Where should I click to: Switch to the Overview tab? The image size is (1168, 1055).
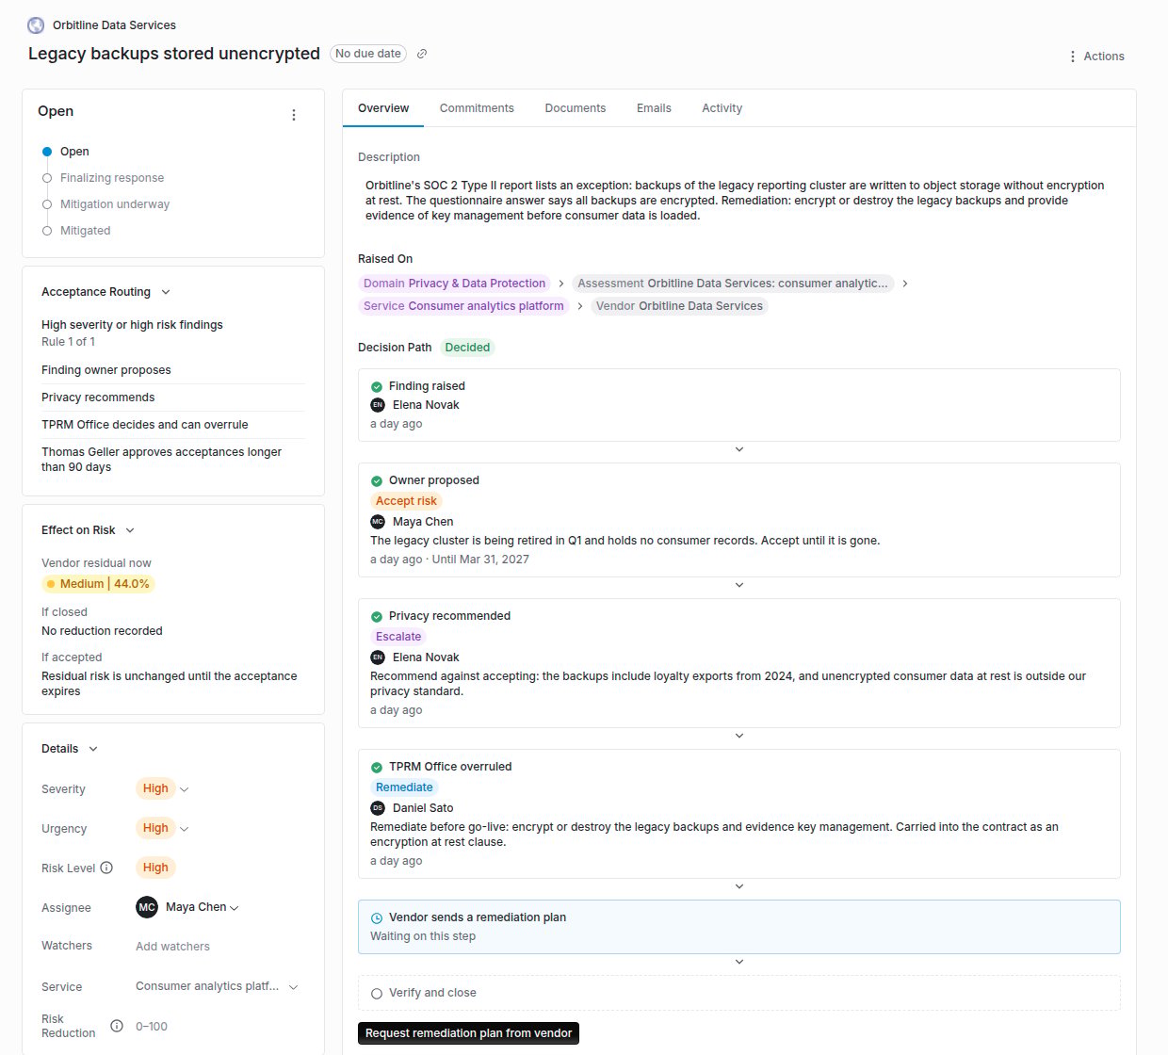pos(383,108)
